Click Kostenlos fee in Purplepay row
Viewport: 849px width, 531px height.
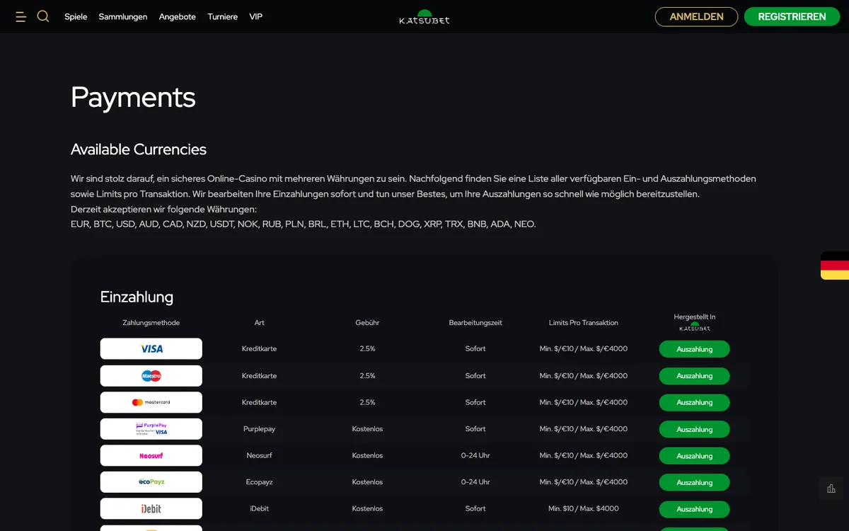(367, 429)
